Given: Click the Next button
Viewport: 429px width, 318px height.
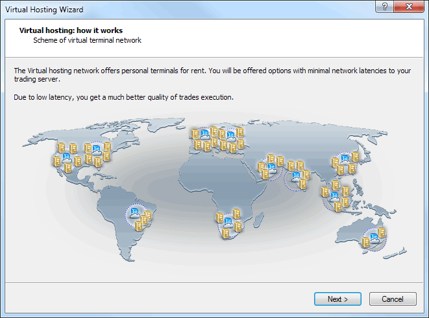Looking at the screenshot, I should tap(337, 299).
